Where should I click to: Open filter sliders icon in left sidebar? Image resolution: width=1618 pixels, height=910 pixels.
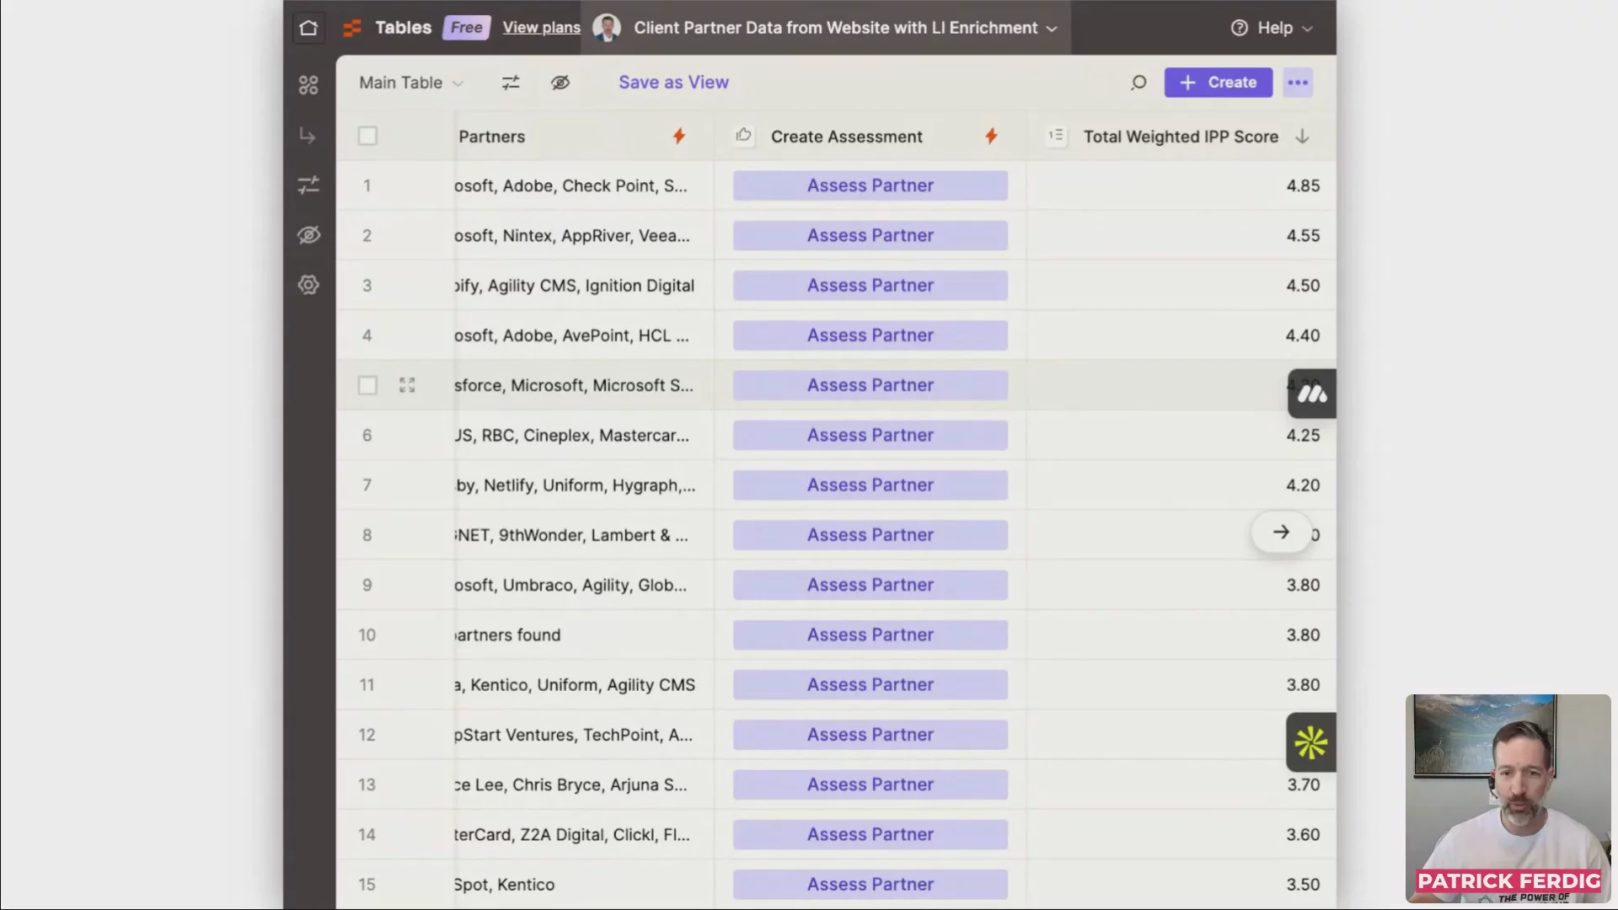(x=308, y=185)
